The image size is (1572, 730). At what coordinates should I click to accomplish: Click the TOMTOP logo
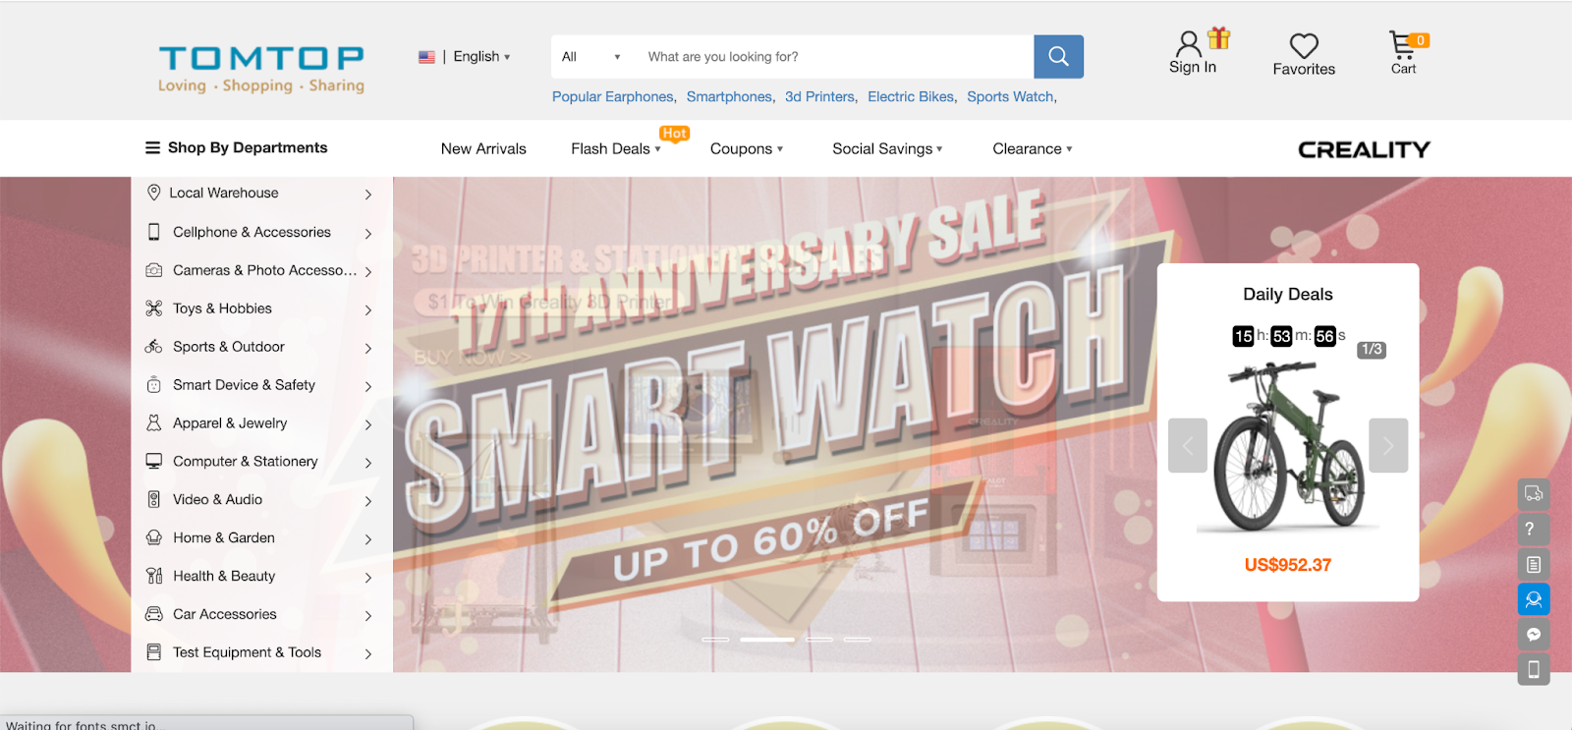[x=261, y=70]
